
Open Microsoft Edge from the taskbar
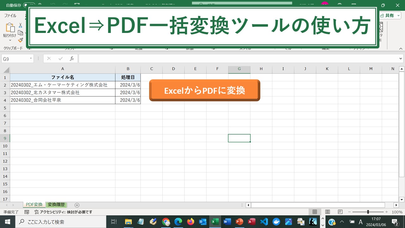(178, 222)
